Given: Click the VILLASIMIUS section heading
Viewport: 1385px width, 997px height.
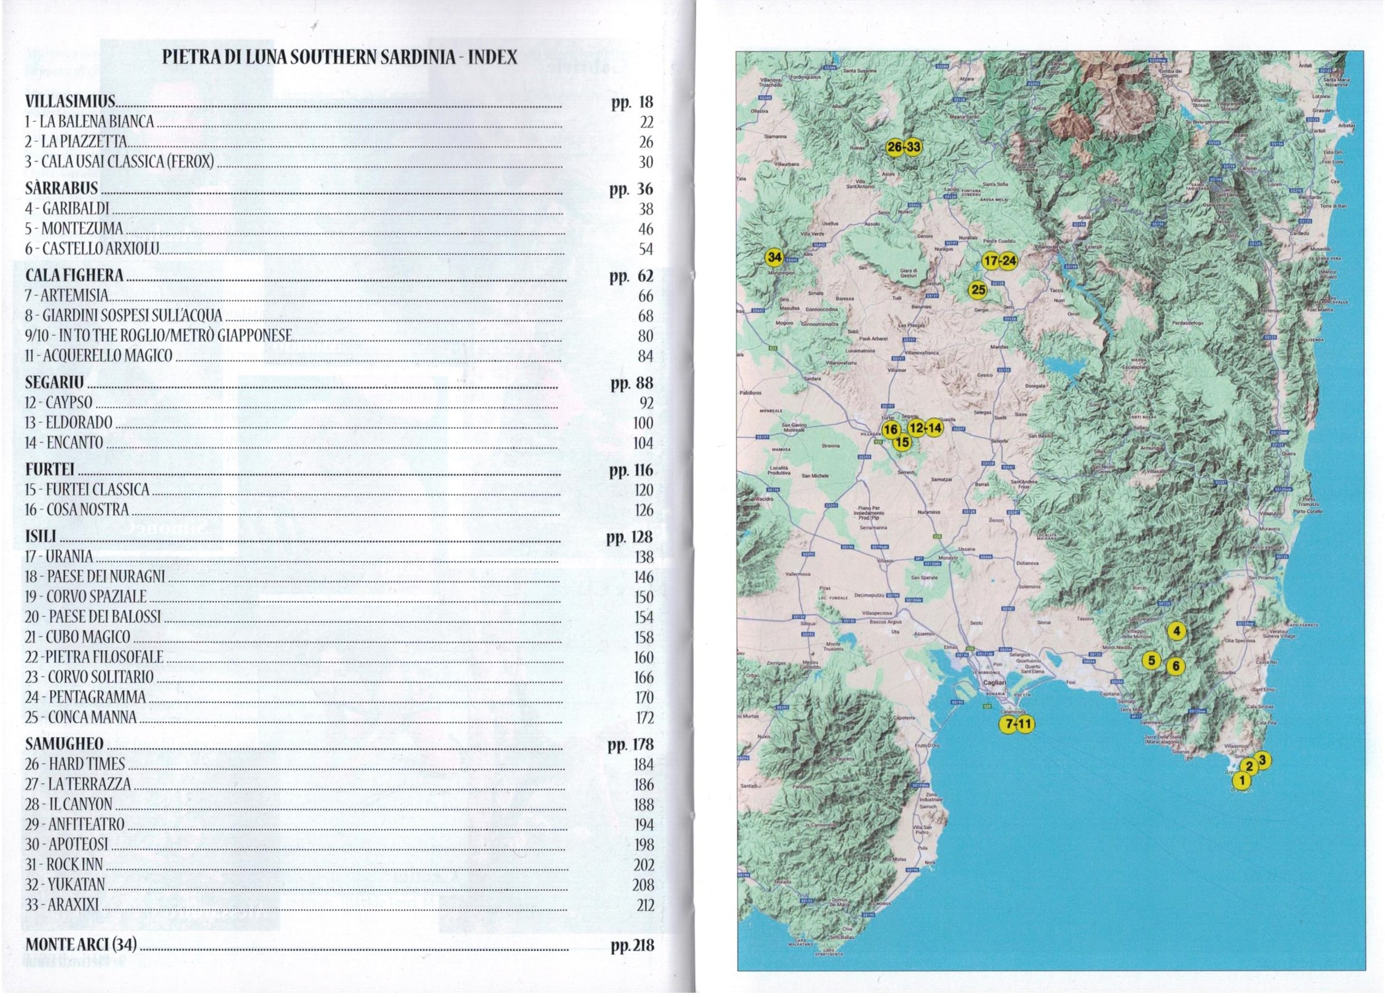Looking at the screenshot, I should (70, 103).
